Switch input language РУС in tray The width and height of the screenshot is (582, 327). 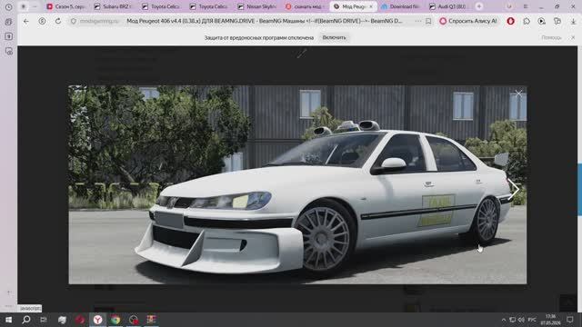[532, 320]
